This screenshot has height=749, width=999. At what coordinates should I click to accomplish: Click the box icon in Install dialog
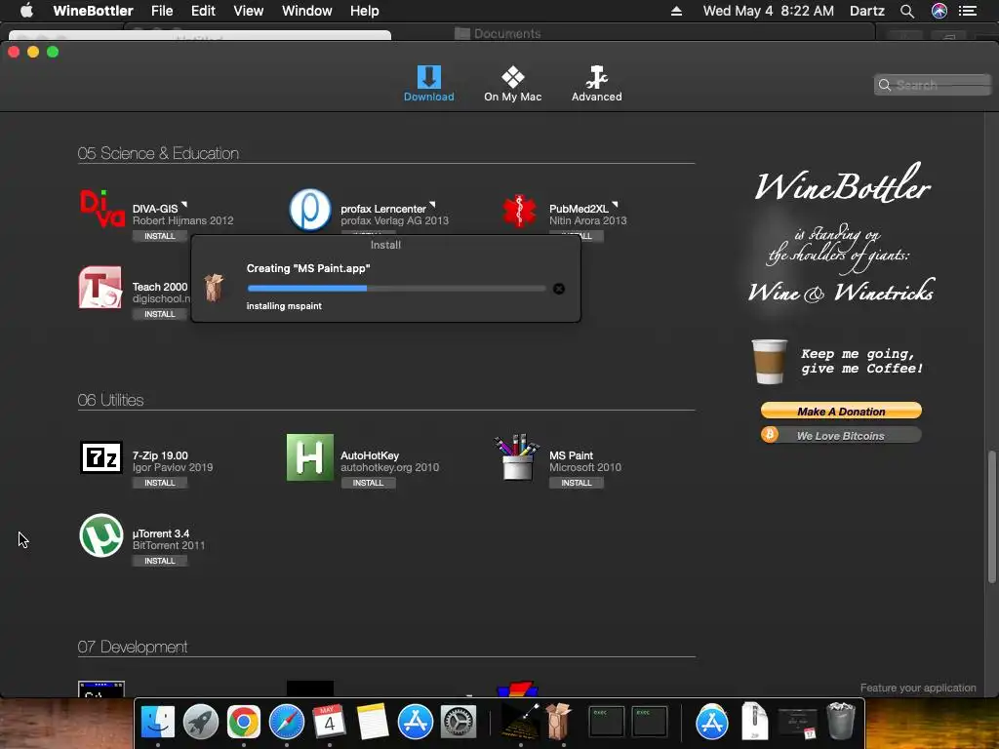[214, 288]
